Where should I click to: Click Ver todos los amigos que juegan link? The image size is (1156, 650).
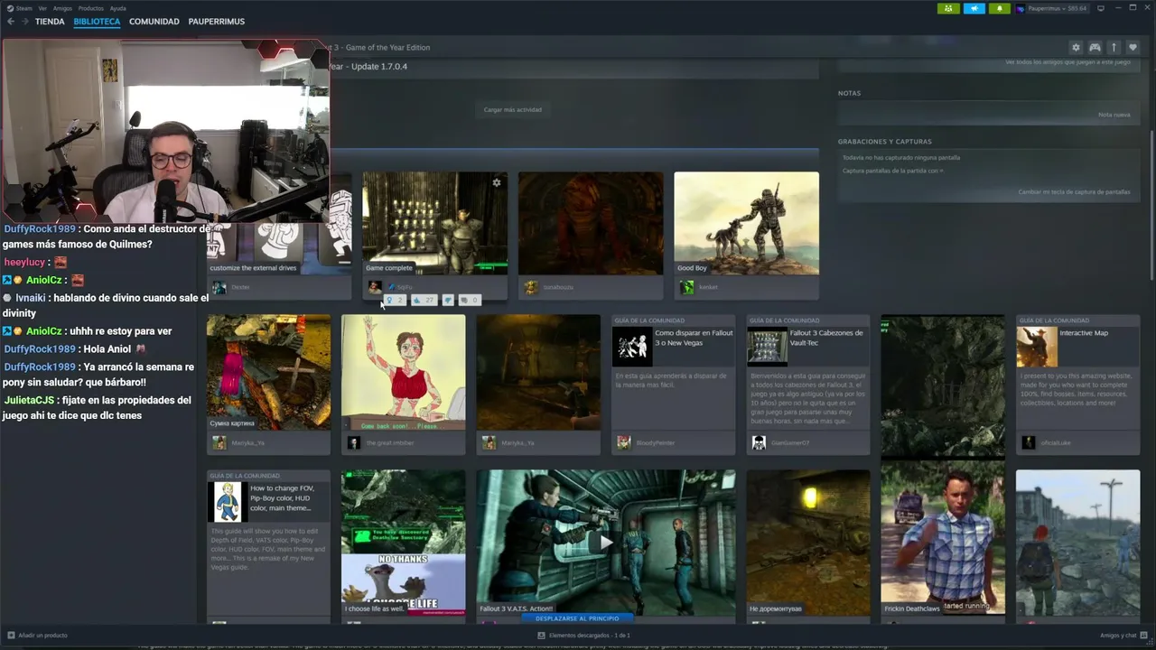[x=1067, y=62]
